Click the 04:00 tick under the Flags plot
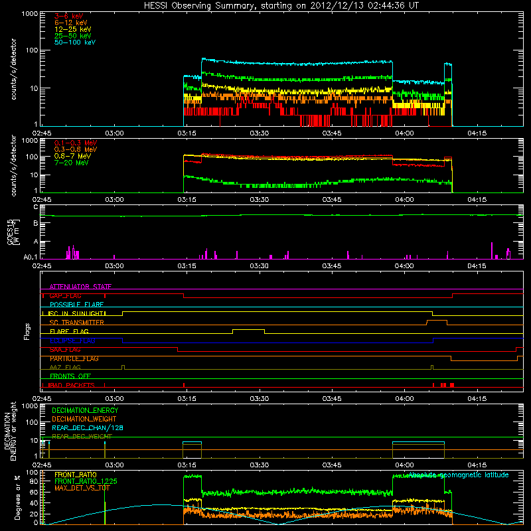 pos(404,399)
